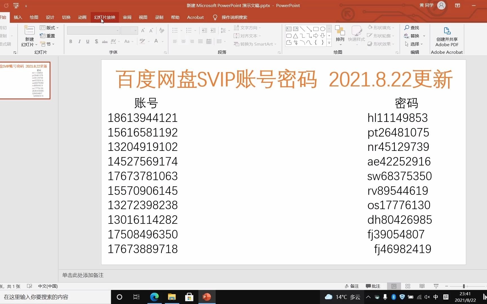
Task: Open the add columns dropdown
Action: pyautogui.click(x=221, y=41)
